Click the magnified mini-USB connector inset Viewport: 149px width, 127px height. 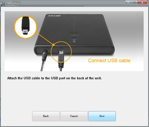click(26, 27)
